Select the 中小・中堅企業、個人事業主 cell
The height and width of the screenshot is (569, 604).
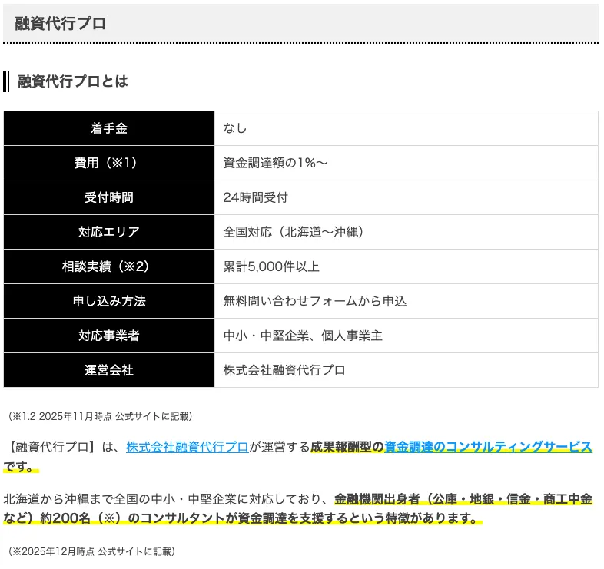click(406, 336)
